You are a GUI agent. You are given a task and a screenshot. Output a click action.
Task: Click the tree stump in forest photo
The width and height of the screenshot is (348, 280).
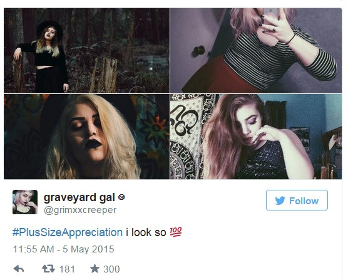pyautogui.click(x=104, y=75)
